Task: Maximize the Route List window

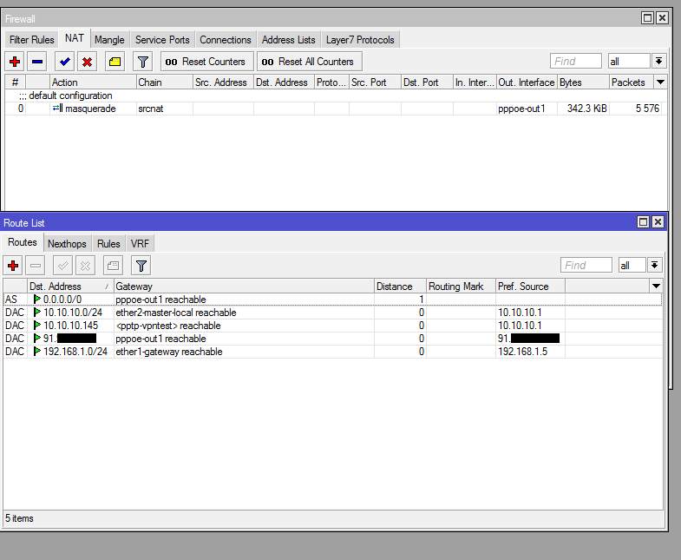Action: pyautogui.click(x=643, y=222)
